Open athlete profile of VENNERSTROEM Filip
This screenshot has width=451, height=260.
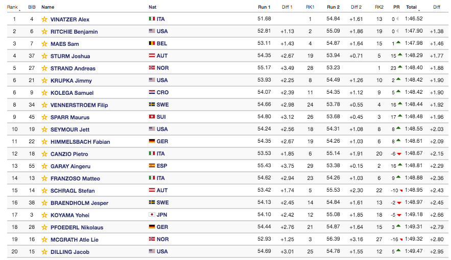coord(79,106)
